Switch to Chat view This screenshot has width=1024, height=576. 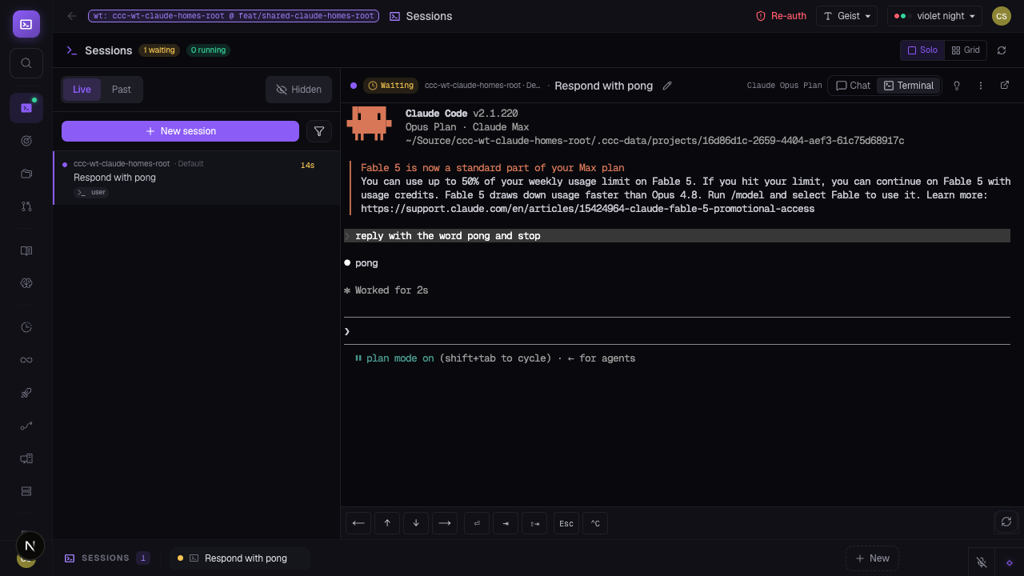[853, 86]
